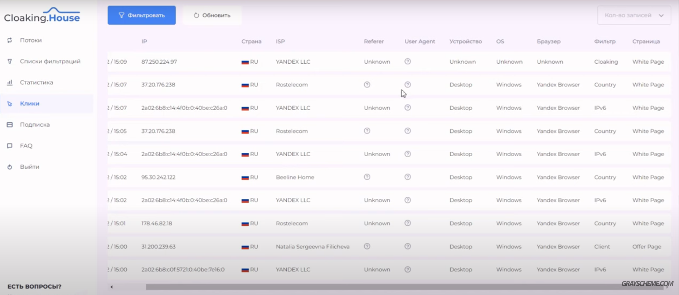Click the Статистика bar chart icon

click(x=10, y=82)
